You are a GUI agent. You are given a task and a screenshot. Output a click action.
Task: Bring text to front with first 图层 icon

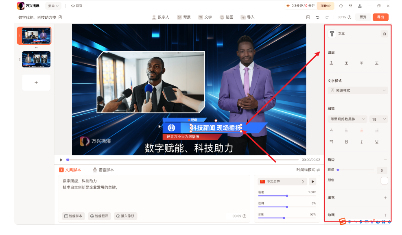(332, 63)
